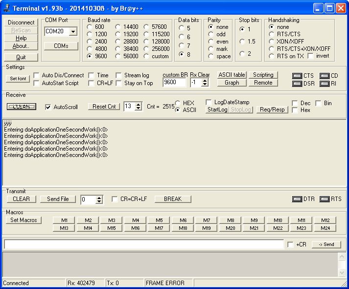This screenshot has width=349, height=289.
Task: Click the Terminal app icon in title bar
Action: tap(6, 8)
